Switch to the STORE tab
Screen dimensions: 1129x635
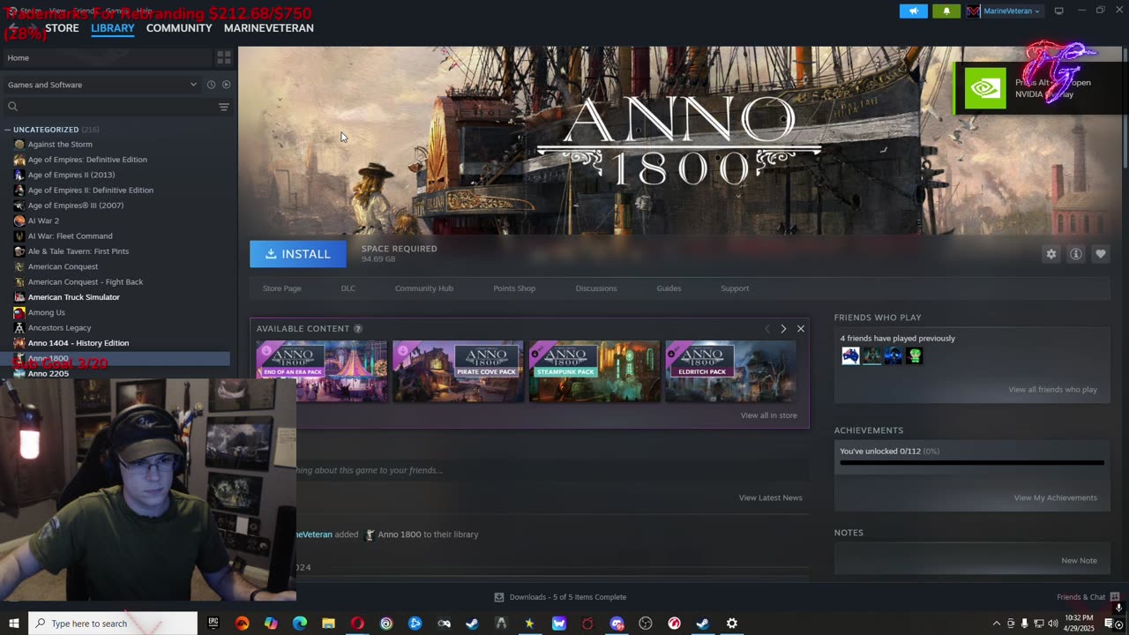(x=62, y=28)
